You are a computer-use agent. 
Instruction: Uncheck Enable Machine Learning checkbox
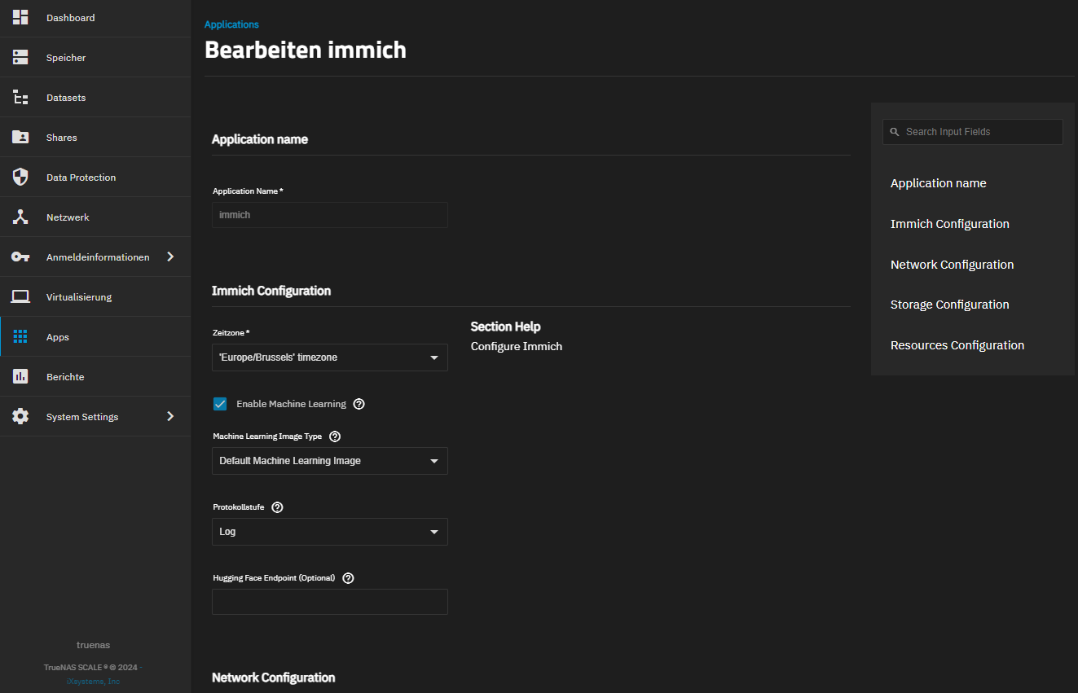pos(220,404)
